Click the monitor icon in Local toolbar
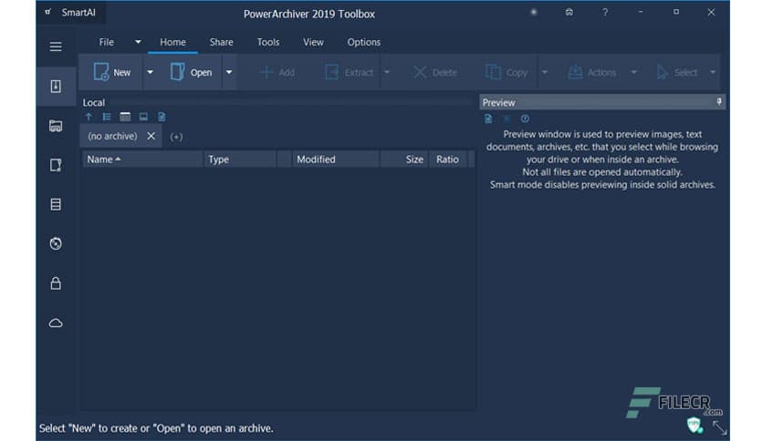 143,117
